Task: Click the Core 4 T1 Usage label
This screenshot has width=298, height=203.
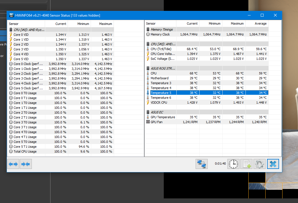Action: (x=25, y=137)
